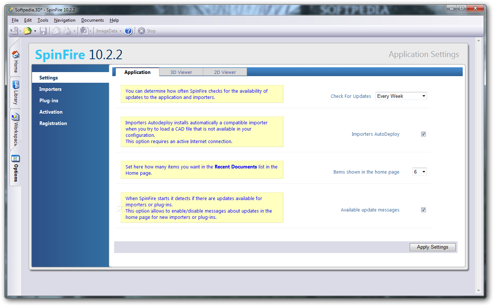Switch to the Workspace side tab
494x306 pixels.
tap(15, 129)
